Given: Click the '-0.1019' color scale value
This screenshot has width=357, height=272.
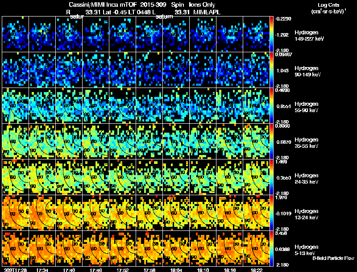Looking at the screenshot, I should coord(283,213).
